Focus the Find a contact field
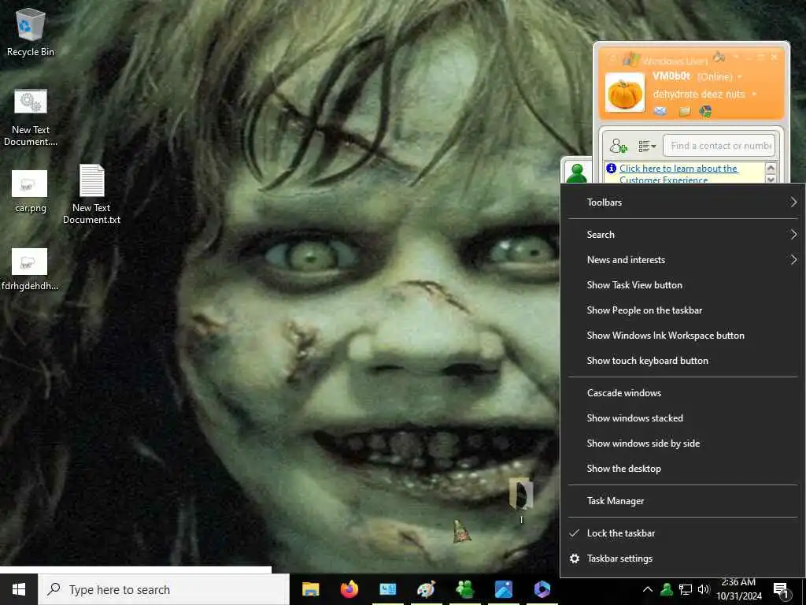Screen dimensions: 806x605 point(718,146)
